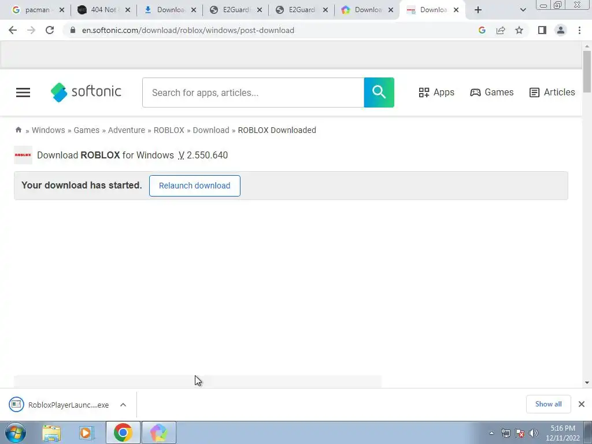This screenshot has height=444, width=592.
Task: Open Chrome side panel icon
Action: (x=542, y=30)
